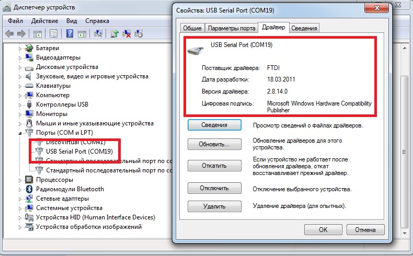Click the Системные устройства icon

tap(29, 208)
